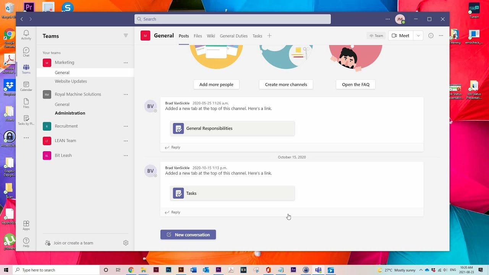Click Join or create a team
Image resolution: width=489 pixels, height=275 pixels.
click(x=69, y=243)
